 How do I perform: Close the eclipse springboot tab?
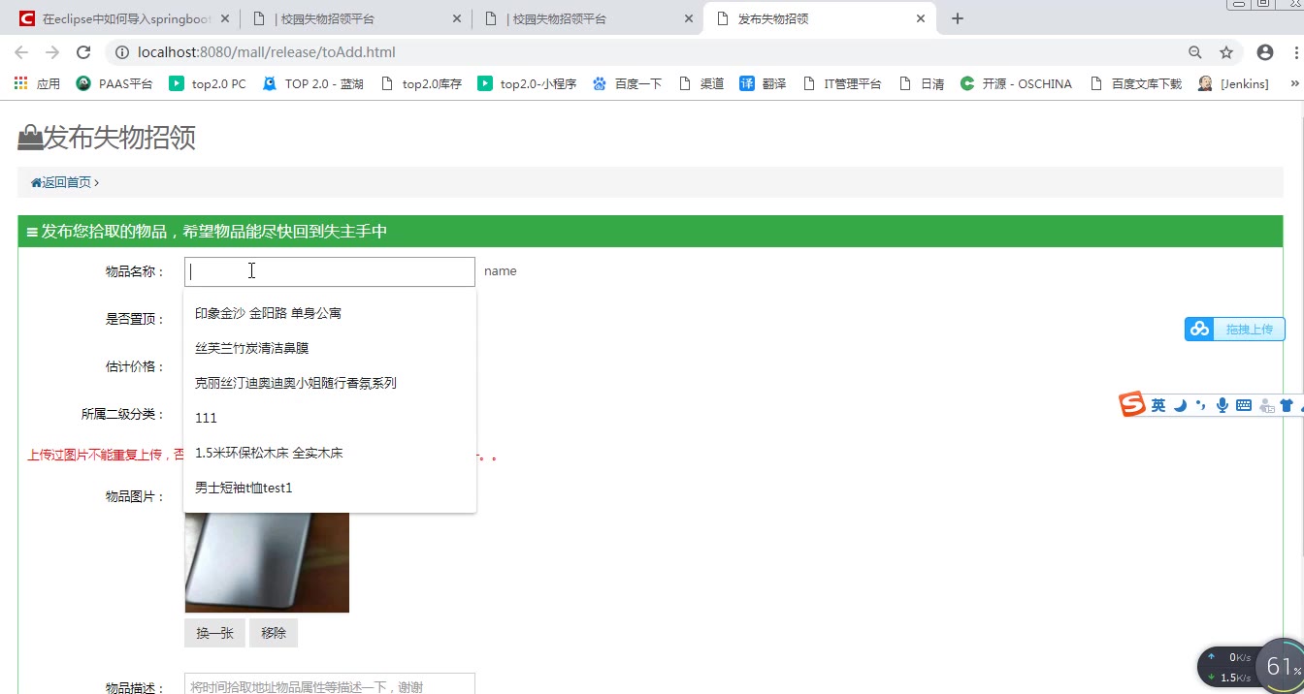(x=225, y=18)
